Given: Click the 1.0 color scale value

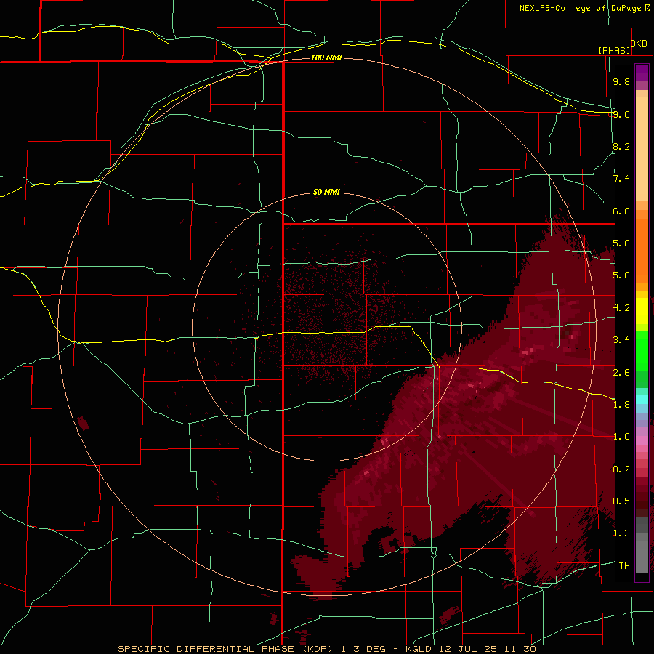Looking at the screenshot, I should (x=621, y=437).
